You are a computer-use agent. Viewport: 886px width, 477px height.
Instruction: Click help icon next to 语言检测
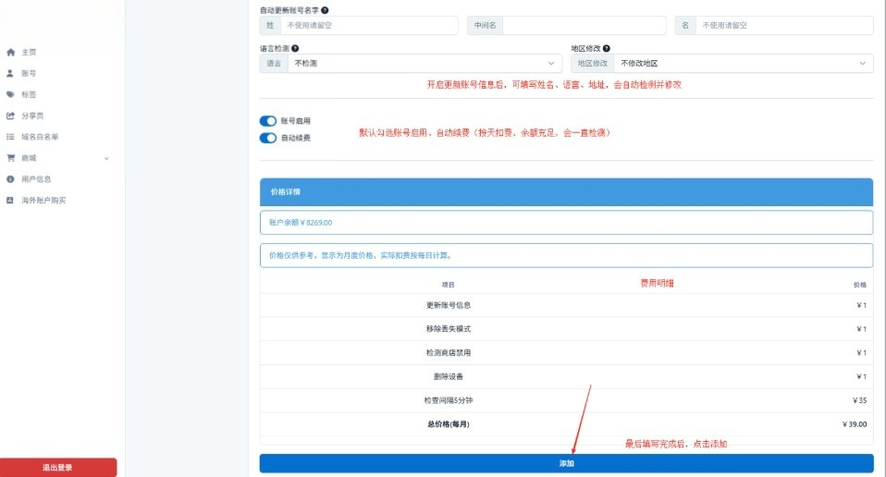[295, 49]
